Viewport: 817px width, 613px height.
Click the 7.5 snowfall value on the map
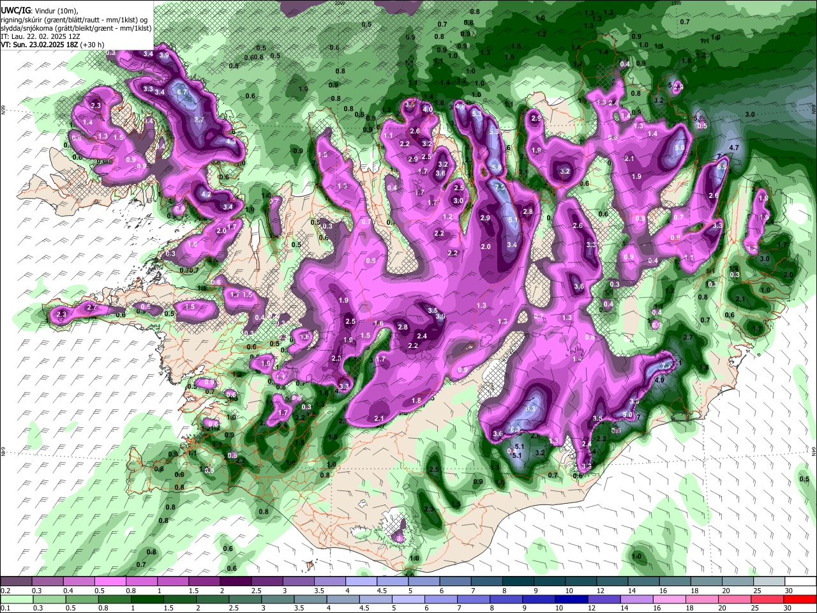click(x=500, y=187)
